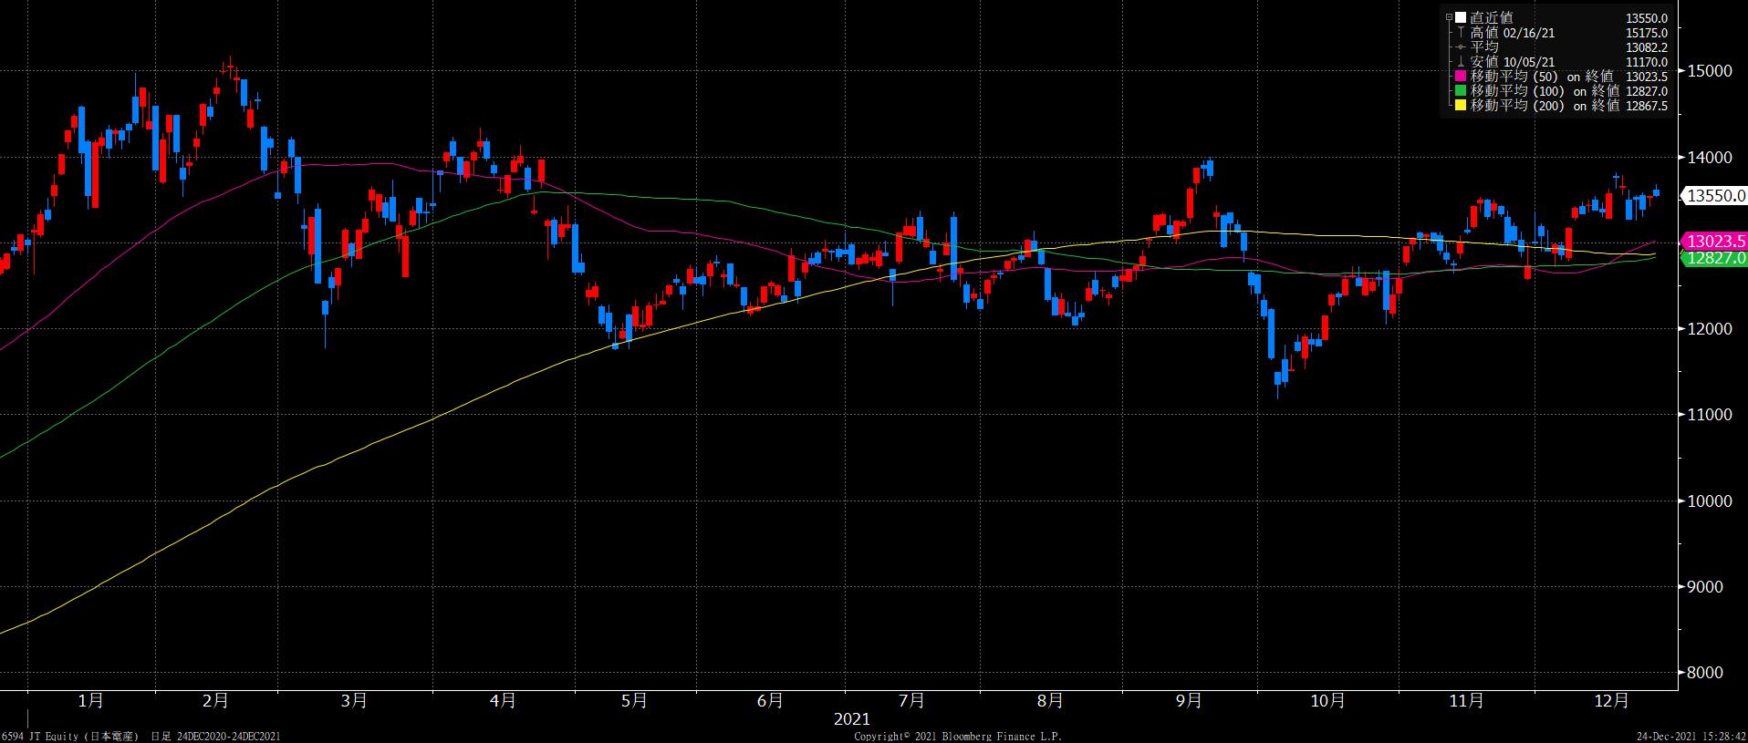
Task: Click the green 12827.0 axis price tag
Action: 1713,259
